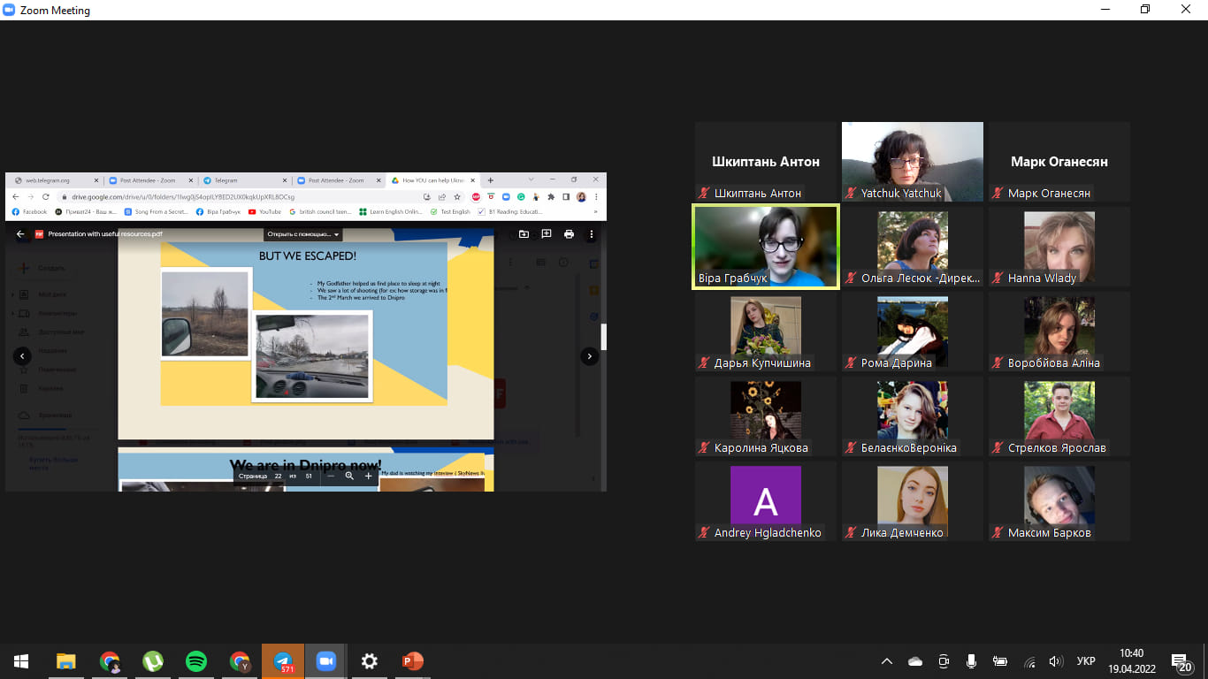Select Yatchuk Yatchuk's video tile
The image size is (1208, 679).
[x=913, y=162]
